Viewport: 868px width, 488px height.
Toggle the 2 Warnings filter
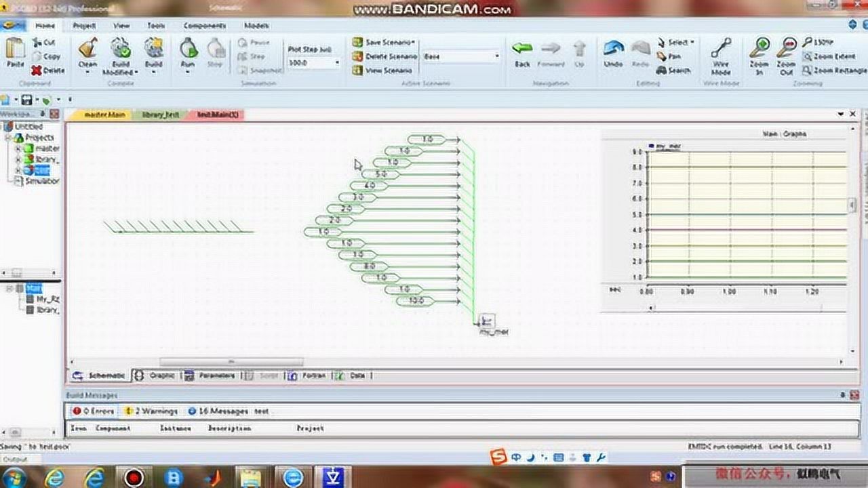[151, 411]
